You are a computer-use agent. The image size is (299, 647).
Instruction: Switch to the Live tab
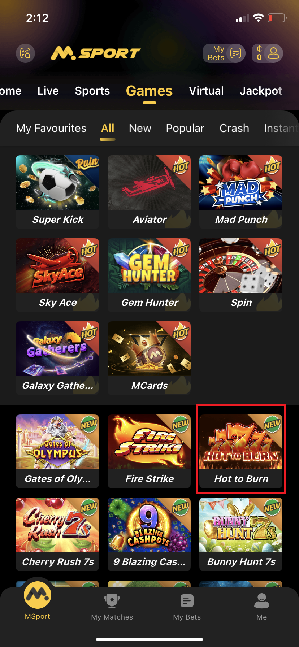pyautogui.click(x=48, y=91)
